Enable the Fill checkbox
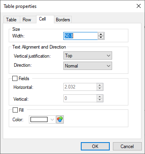 15,110
